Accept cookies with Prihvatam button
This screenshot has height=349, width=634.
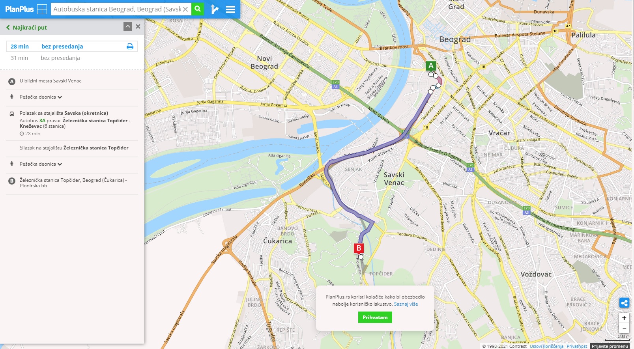pos(375,317)
